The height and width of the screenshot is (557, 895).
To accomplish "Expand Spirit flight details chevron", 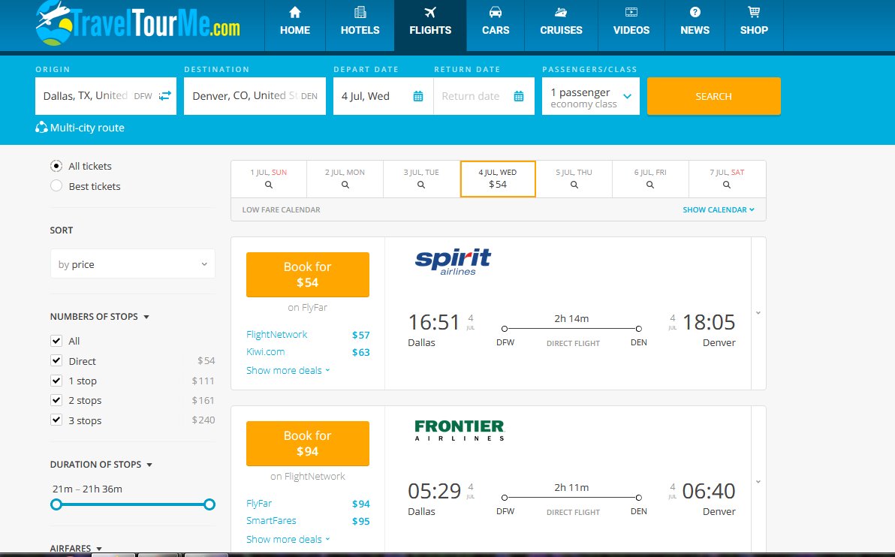I will (758, 313).
